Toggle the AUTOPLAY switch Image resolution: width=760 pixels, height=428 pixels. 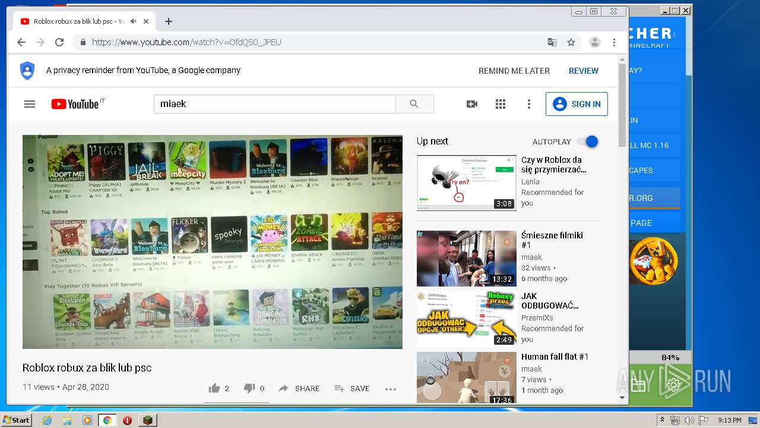pyautogui.click(x=588, y=141)
